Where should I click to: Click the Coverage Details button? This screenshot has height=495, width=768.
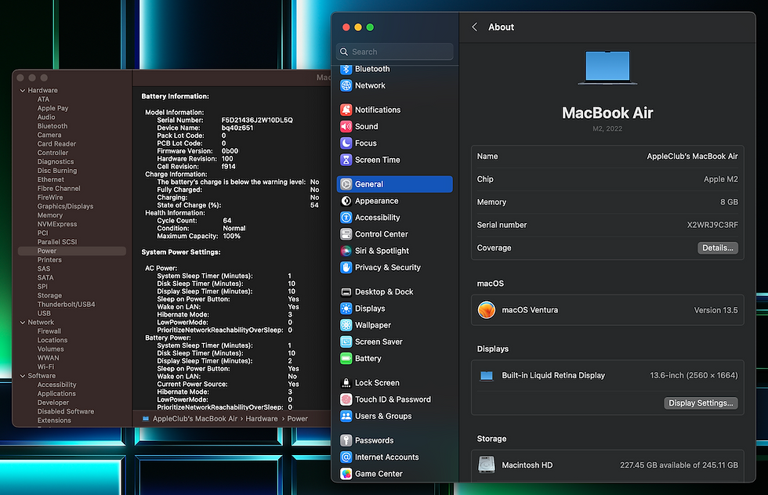pos(718,247)
